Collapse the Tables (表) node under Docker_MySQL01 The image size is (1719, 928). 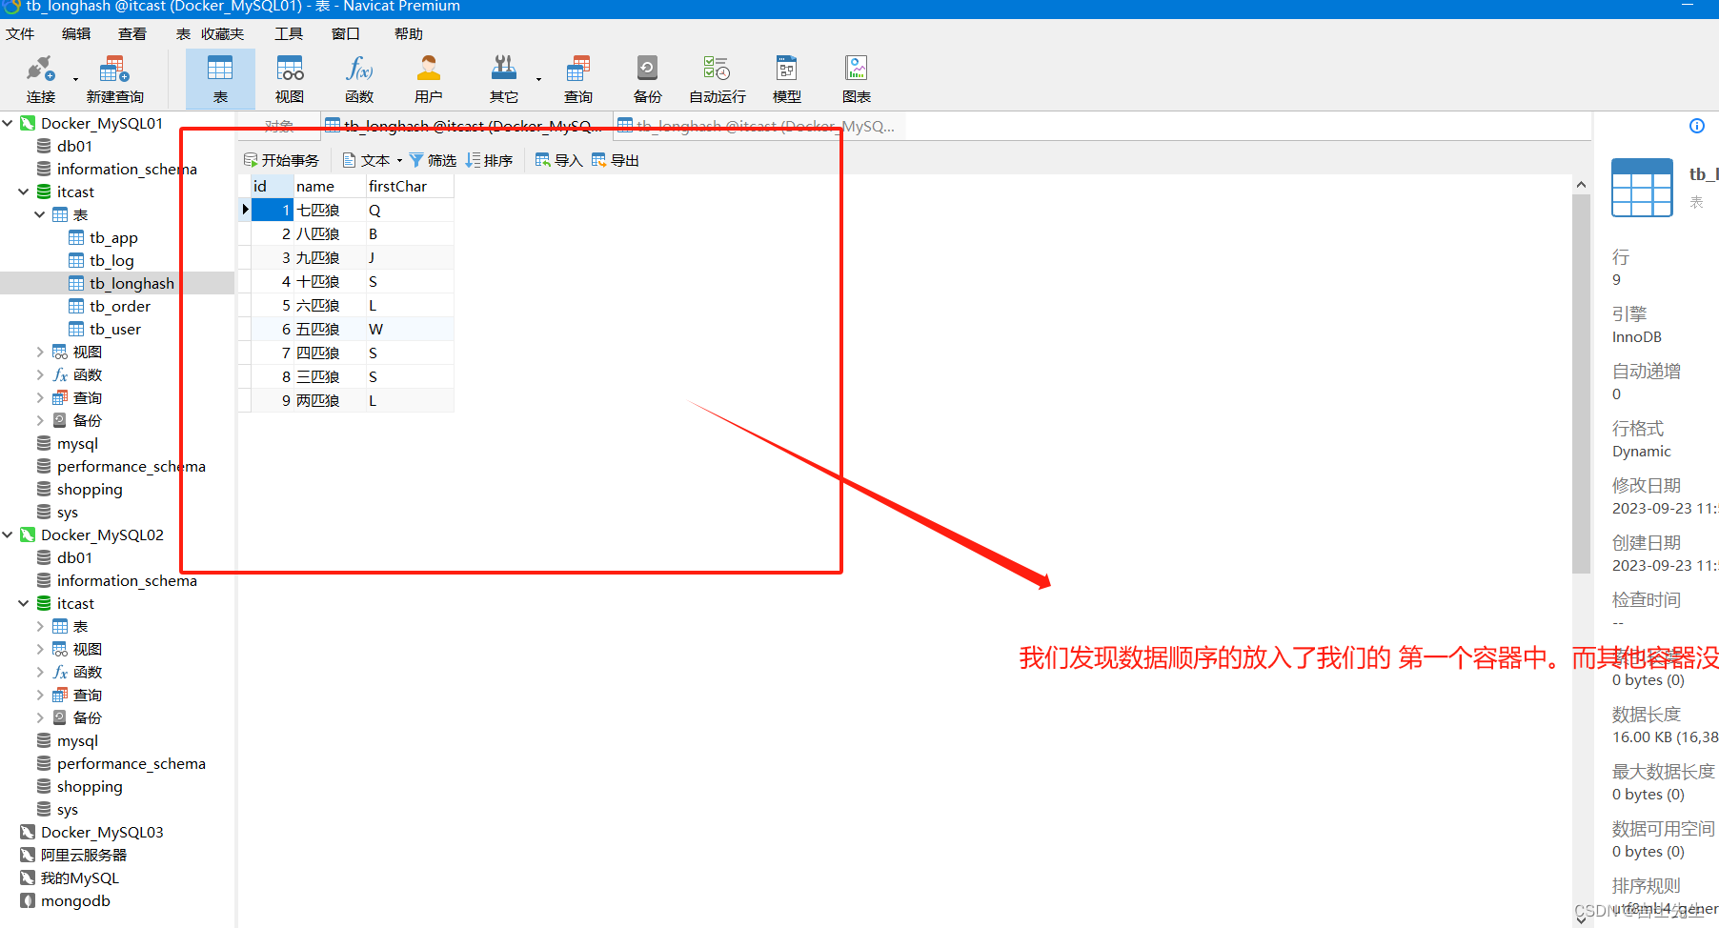[x=40, y=214]
